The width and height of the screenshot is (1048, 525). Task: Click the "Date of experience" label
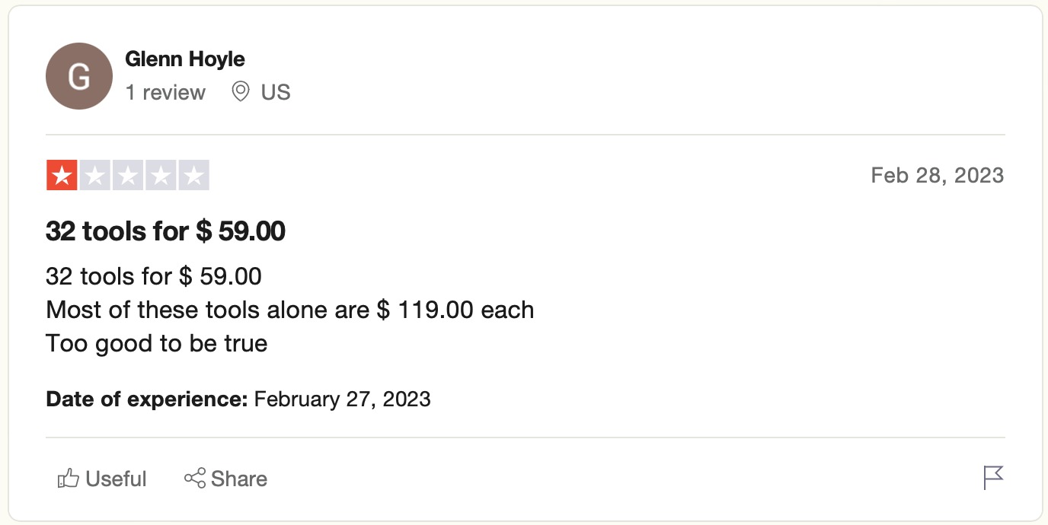pos(147,399)
